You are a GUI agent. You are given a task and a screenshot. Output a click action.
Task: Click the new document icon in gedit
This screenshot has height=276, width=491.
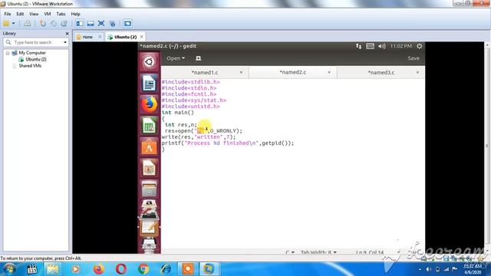pos(198,58)
